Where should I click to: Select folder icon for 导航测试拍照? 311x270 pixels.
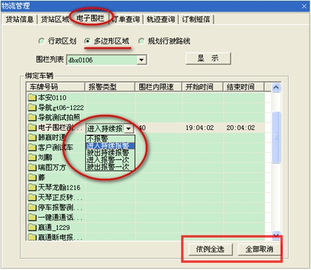pyautogui.click(x=32, y=118)
